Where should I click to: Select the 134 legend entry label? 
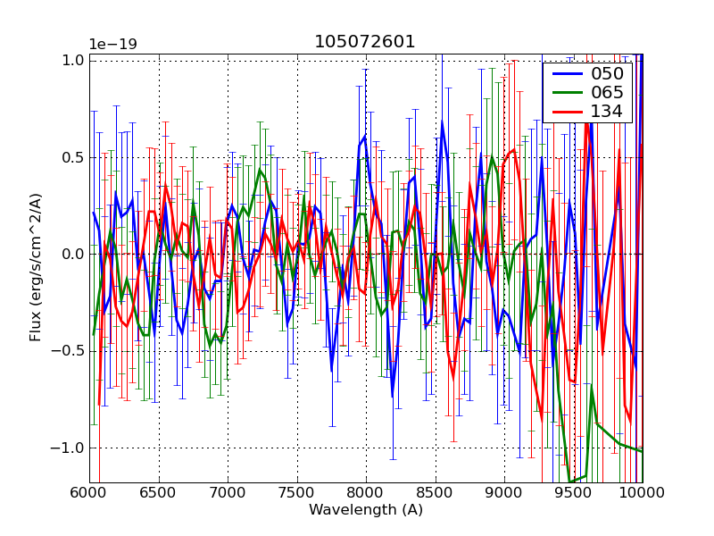point(607,111)
